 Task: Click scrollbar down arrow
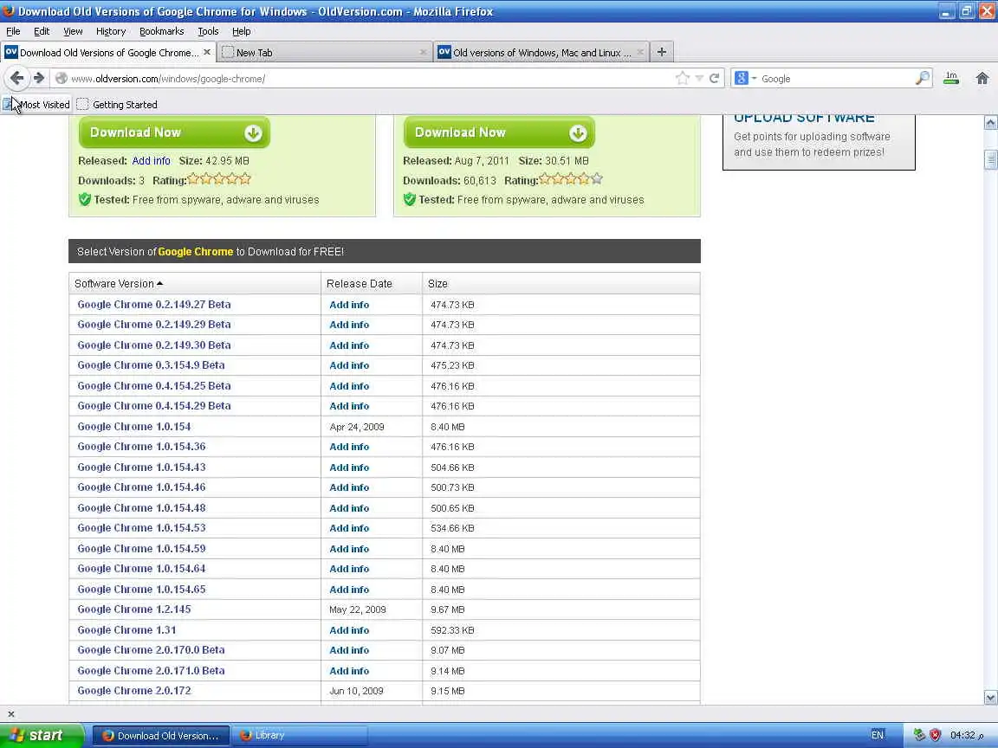click(990, 698)
